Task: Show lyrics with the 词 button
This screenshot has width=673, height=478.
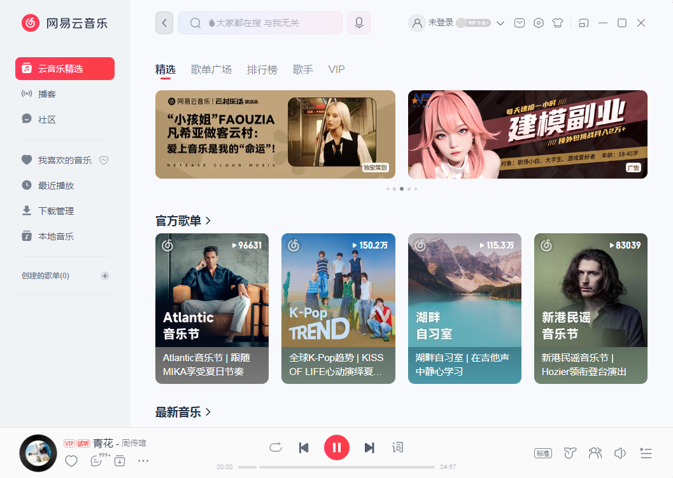Action: pos(397,447)
